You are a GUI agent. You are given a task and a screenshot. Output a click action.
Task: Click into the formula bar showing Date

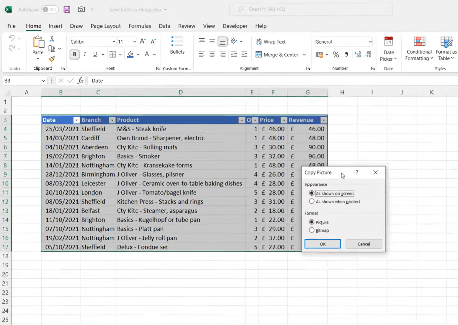click(273, 81)
